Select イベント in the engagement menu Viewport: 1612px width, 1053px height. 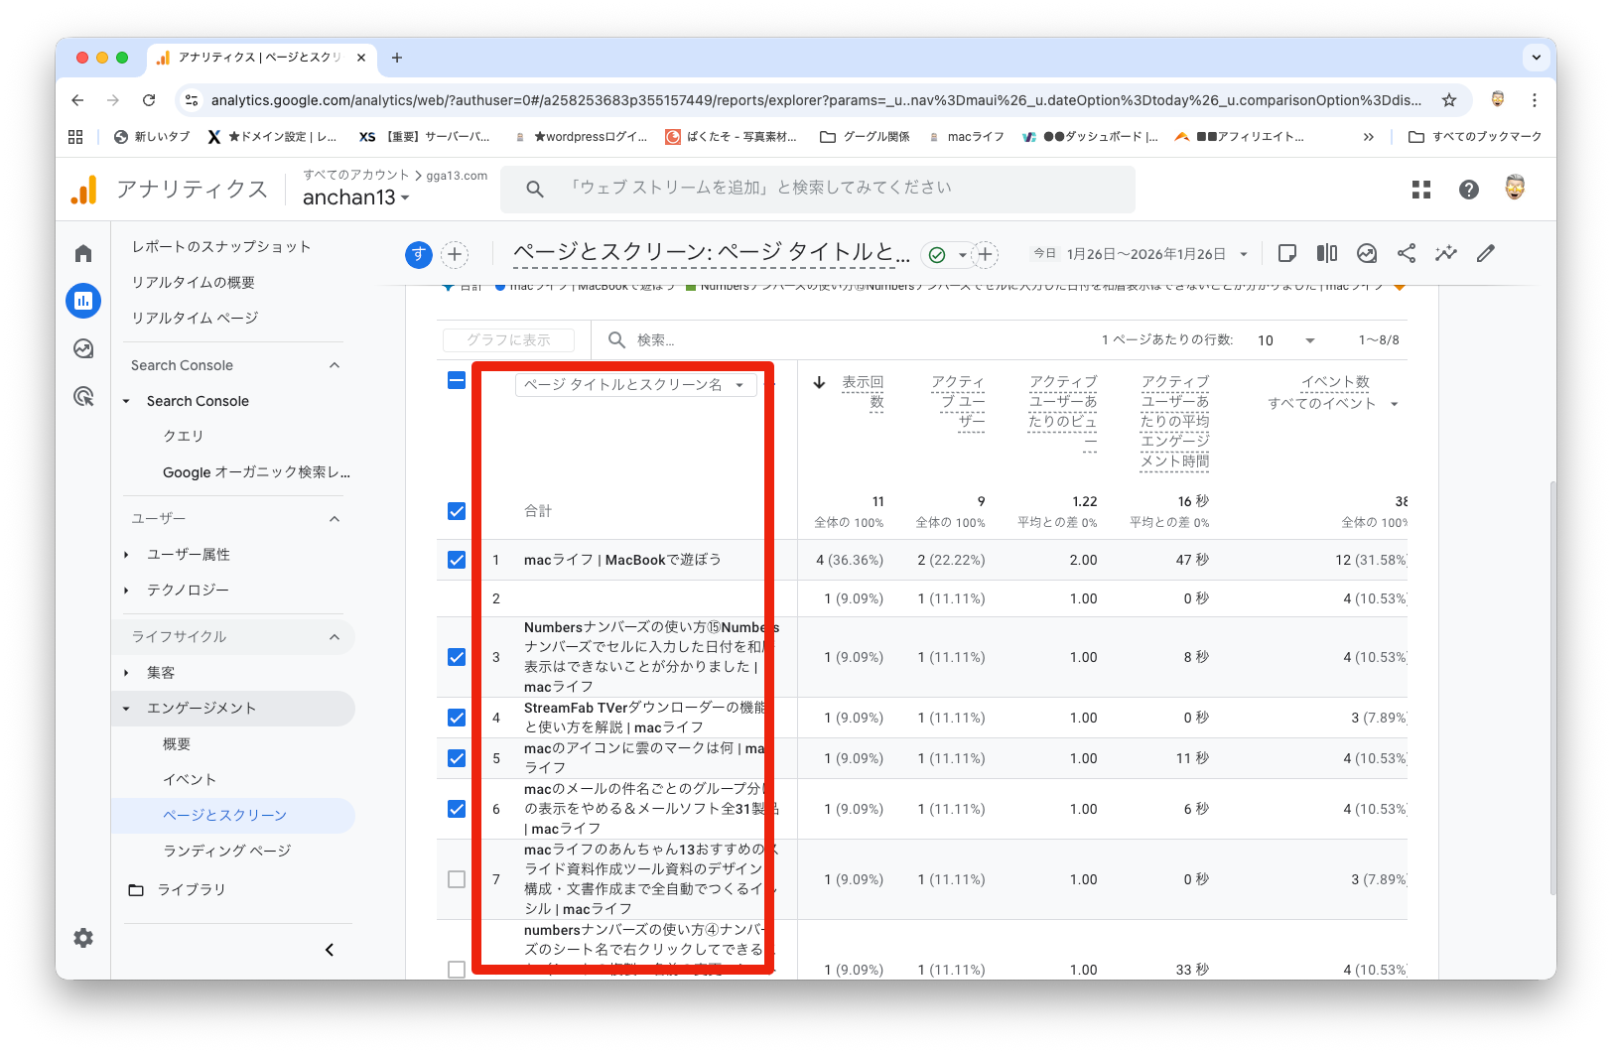point(190,779)
